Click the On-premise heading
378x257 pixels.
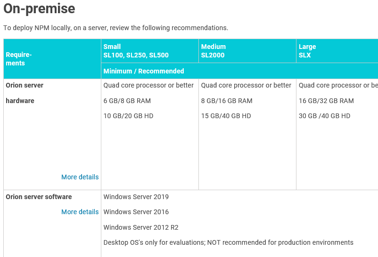click(x=39, y=8)
